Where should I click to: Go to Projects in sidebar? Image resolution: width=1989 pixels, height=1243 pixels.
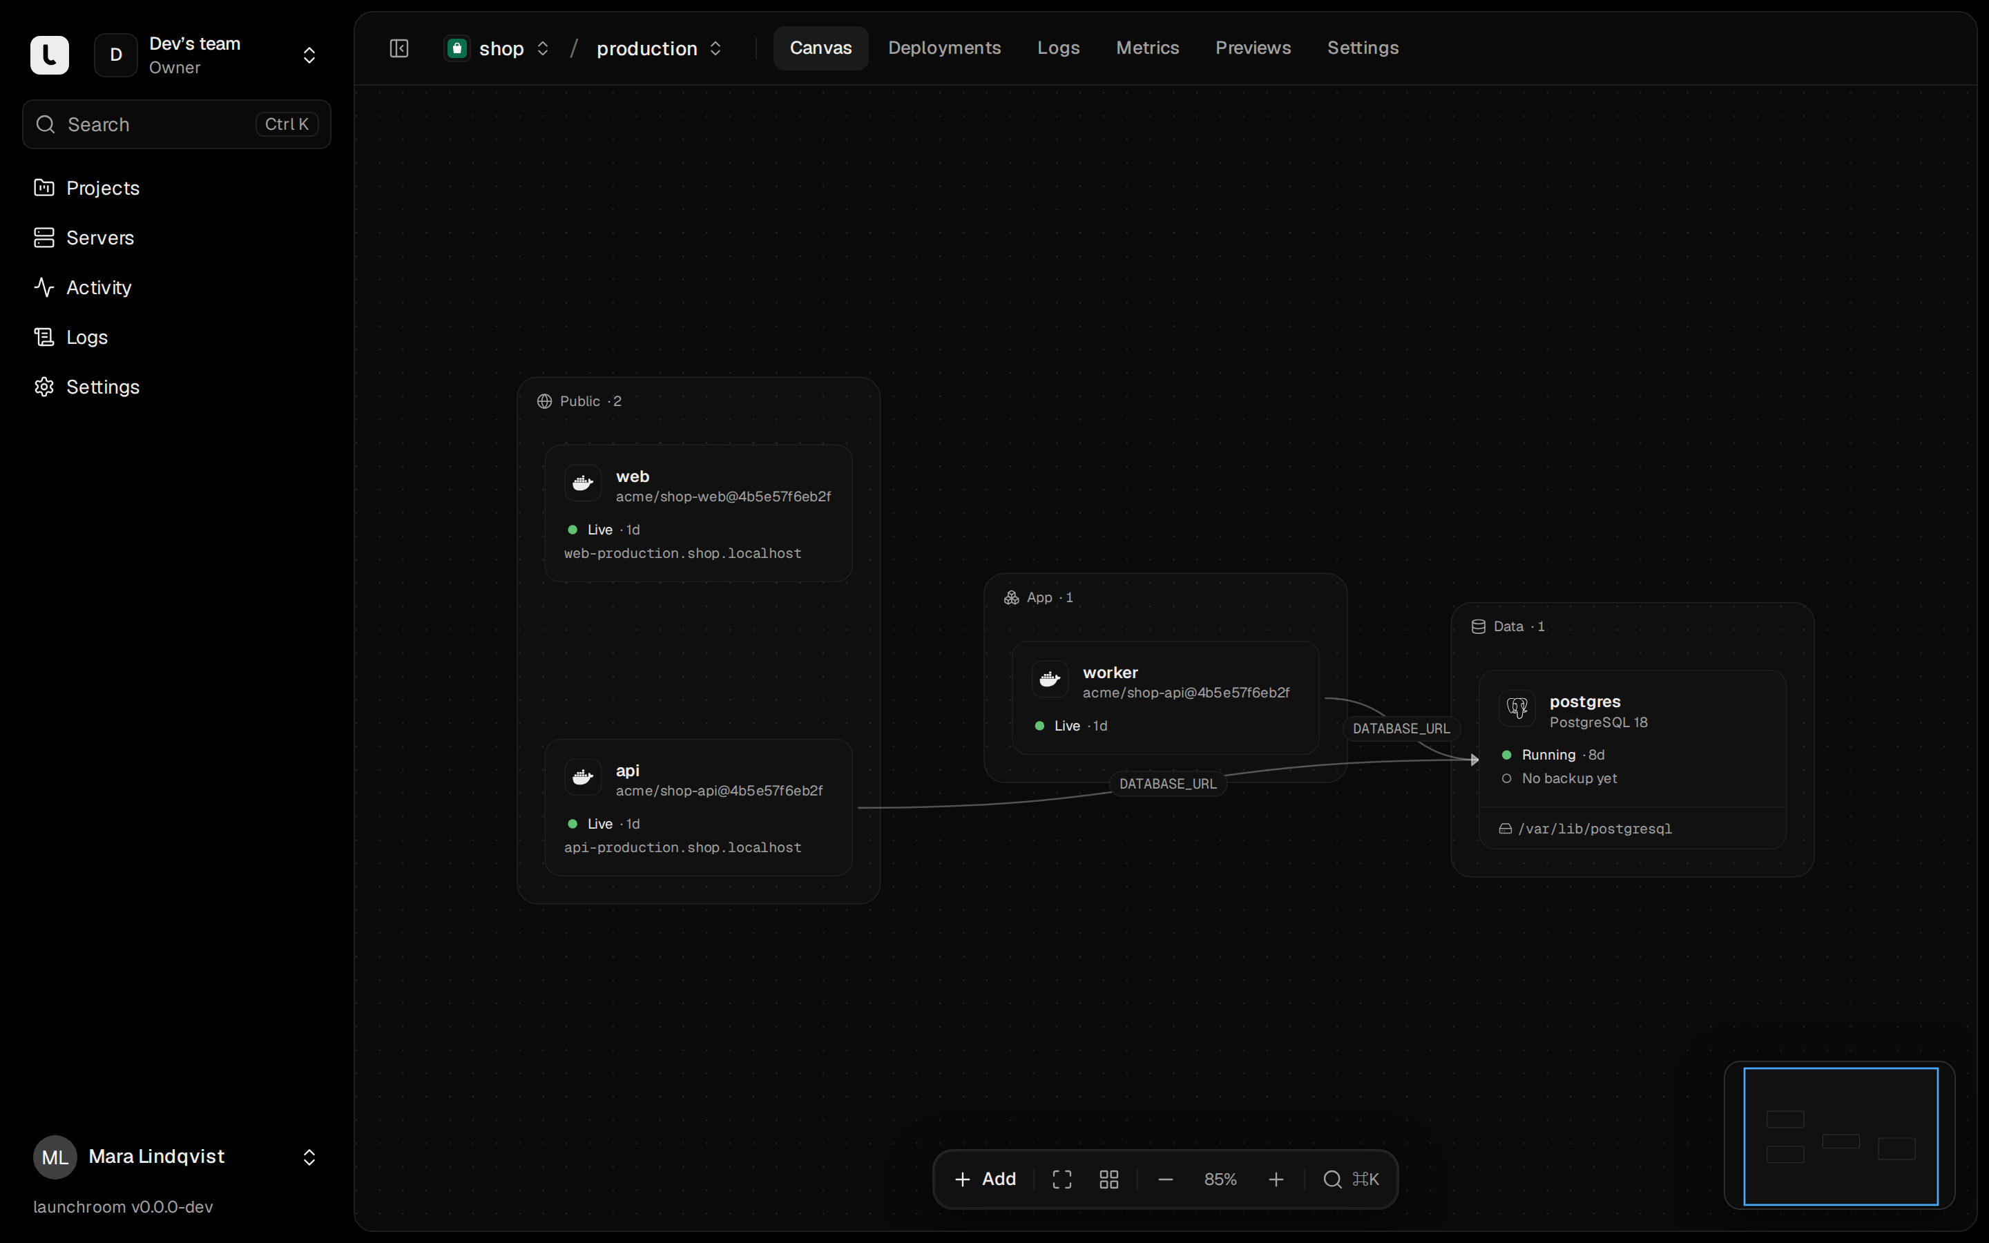point(177,189)
